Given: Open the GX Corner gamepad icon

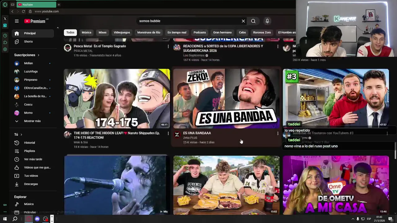Looking at the screenshot, I should (x=12, y=5).
